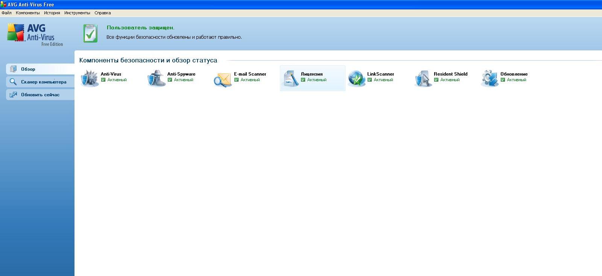The image size is (602, 276).
Task: Click the green protected status clipboard icon
Action: [90, 33]
